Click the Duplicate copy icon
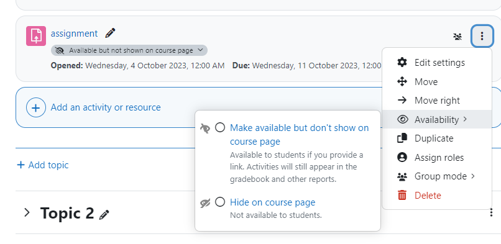Viewport: 501px width, 244px height. [x=402, y=138]
